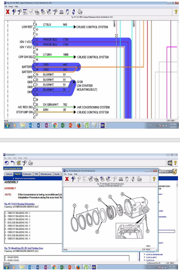Image resolution: width=180 pixels, height=271 pixels.
Task: Switch to the Estimator tab
Action: [27, 174]
